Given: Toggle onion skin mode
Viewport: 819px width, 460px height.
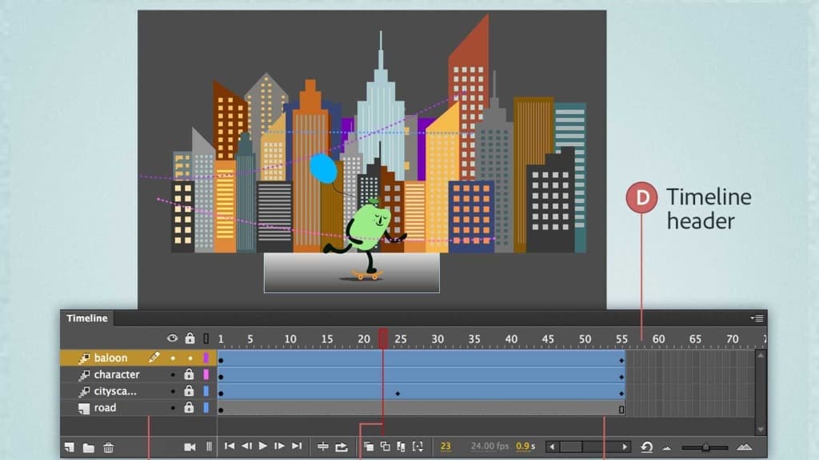Looking at the screenshot, I should point(370,447).
